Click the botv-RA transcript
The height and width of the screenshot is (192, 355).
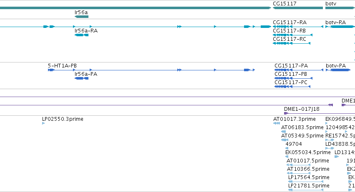[340, 27]
